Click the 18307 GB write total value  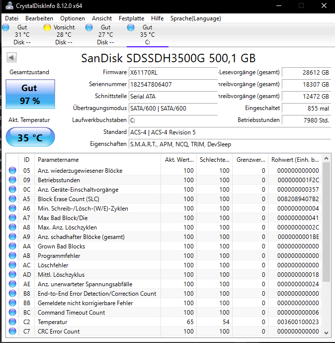coord(306,85)
